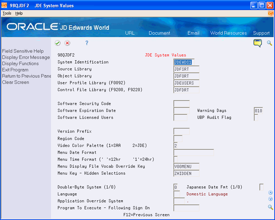The image size is (275, 220).
Task: Click the UBP Audit Flag field
Action: [x=256, y=117]
